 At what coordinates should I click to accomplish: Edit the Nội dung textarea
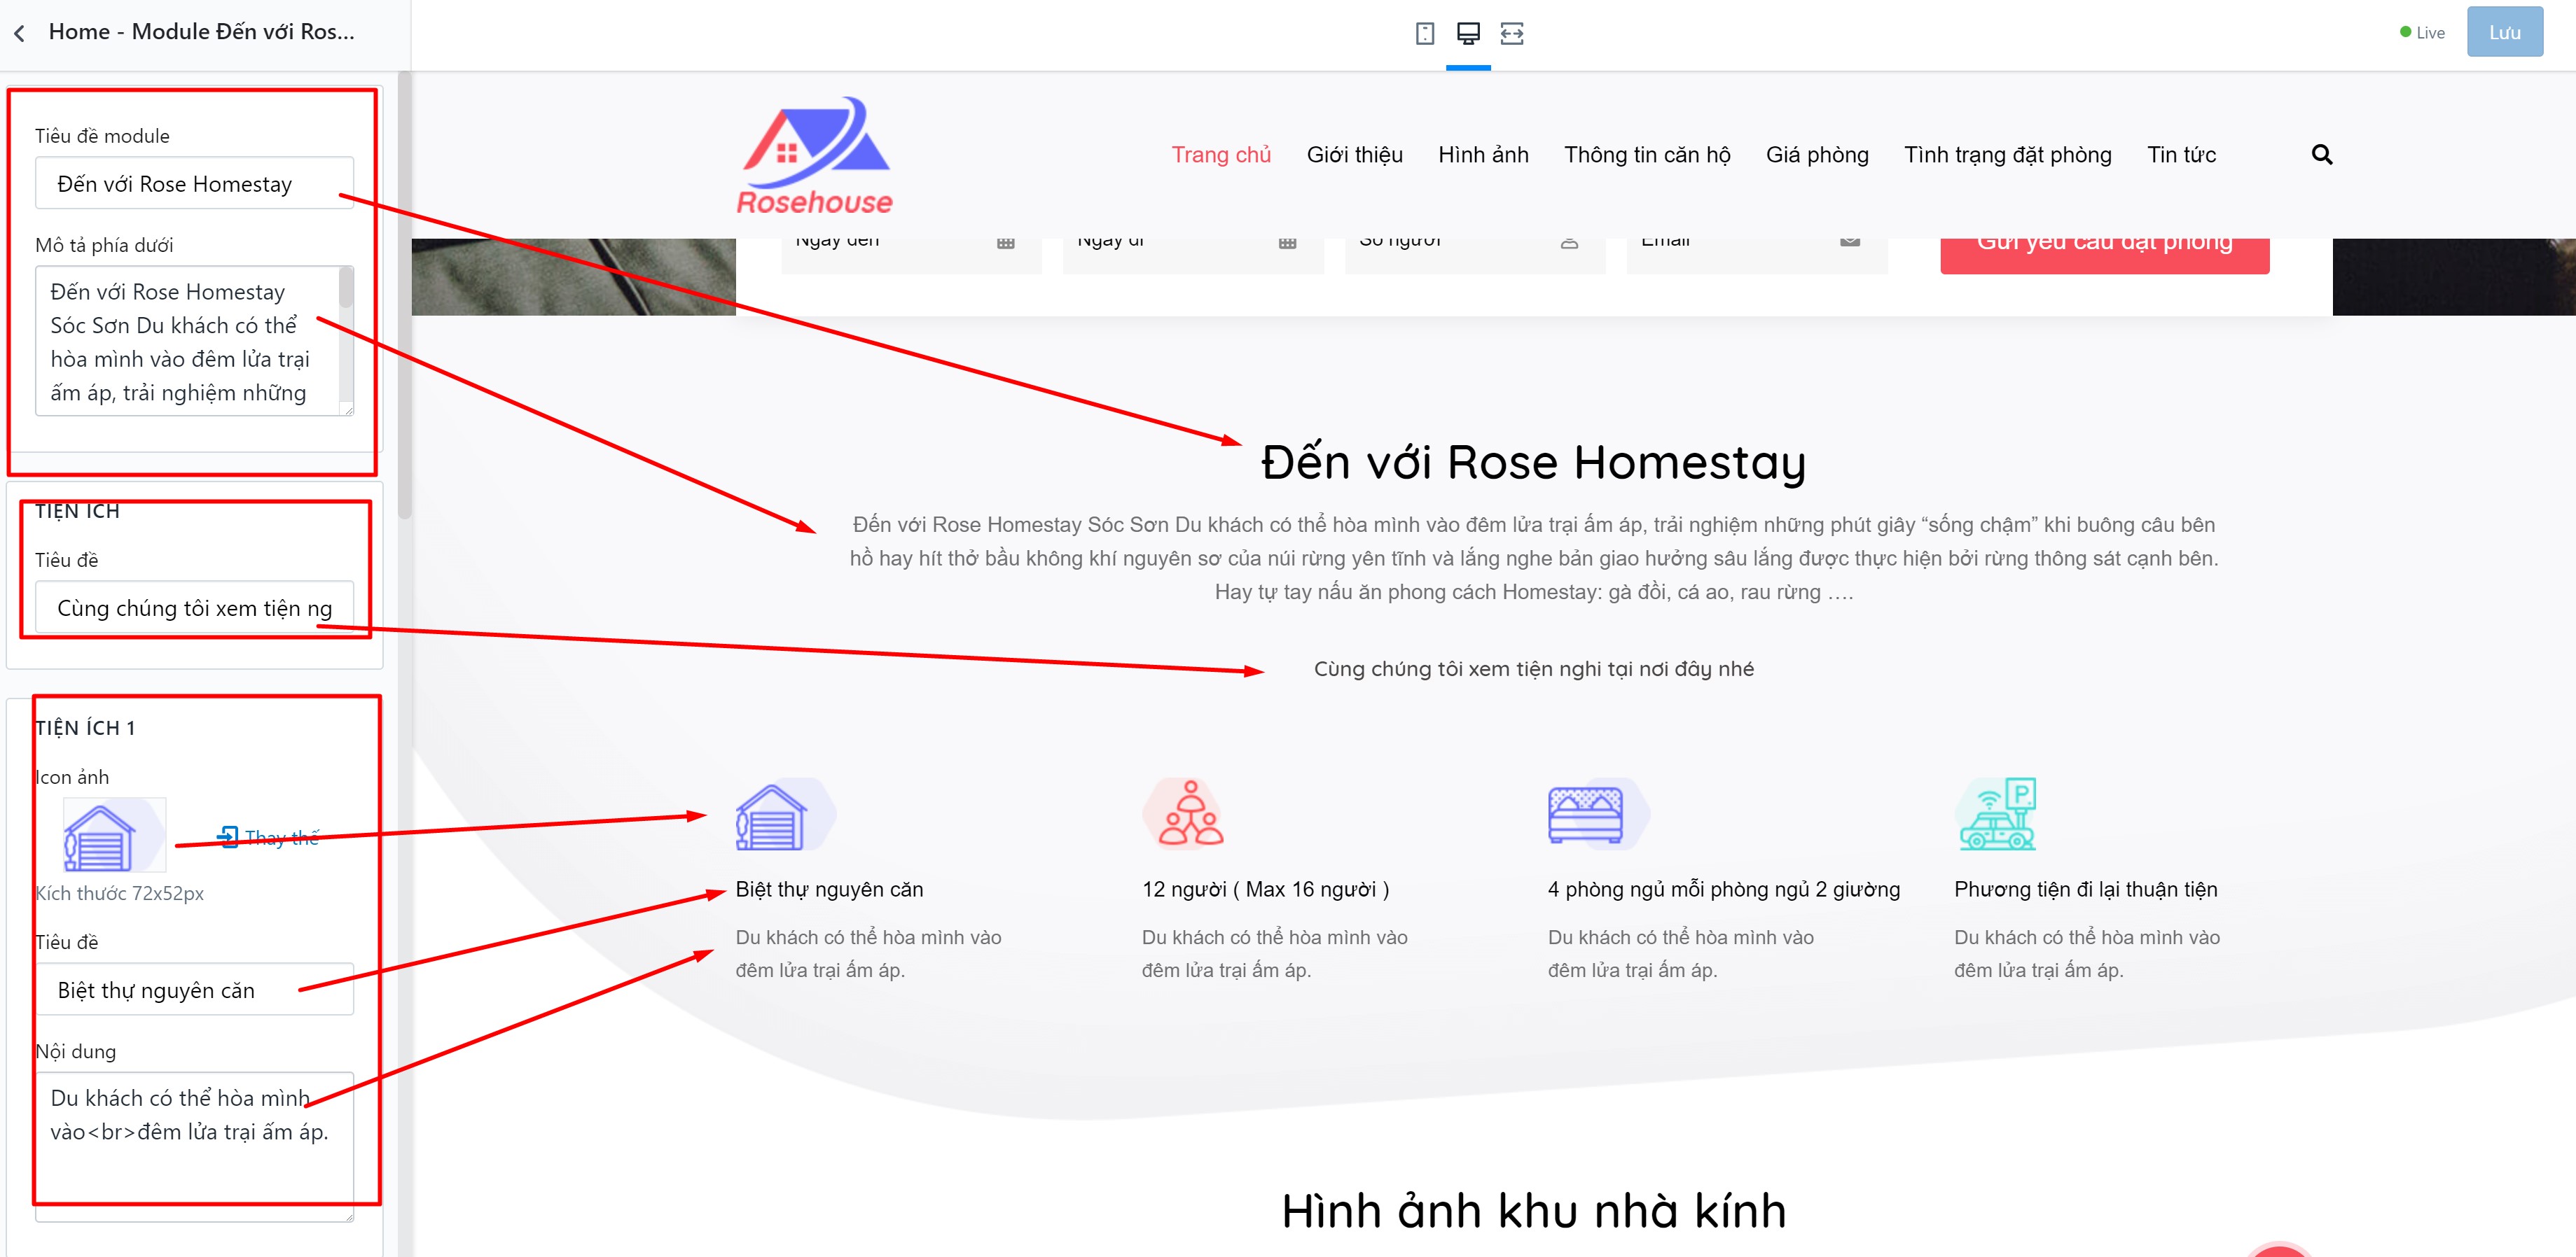tap(194, 1147)
